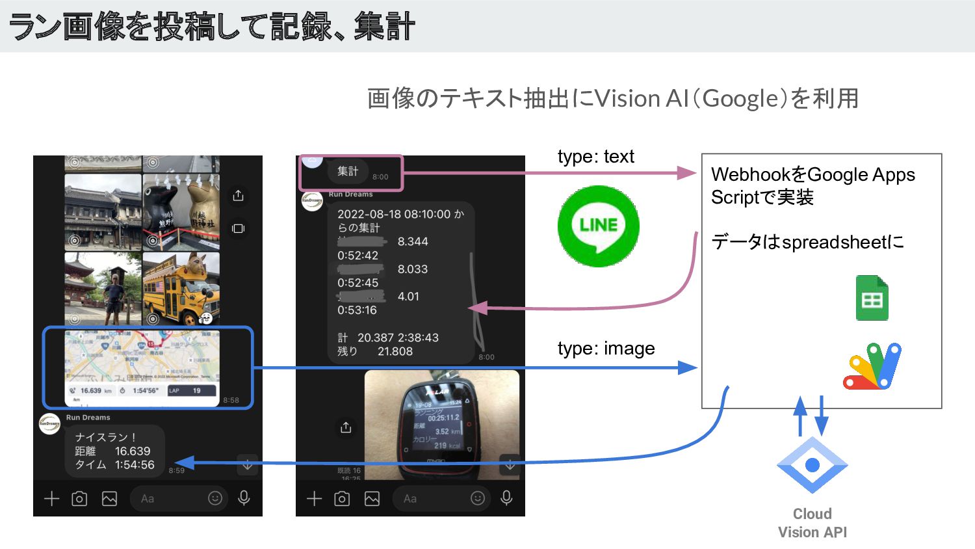
Task: Tap scroll-down arrow in left chat
Action: (248, 464)
